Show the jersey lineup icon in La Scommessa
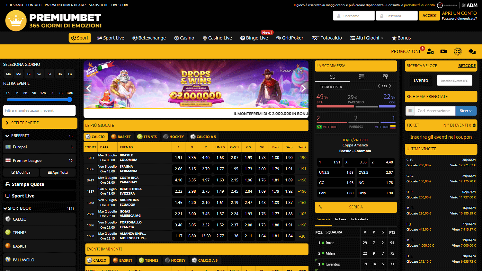Viewport: 482px width, 271px height. [x=385, y=77]
